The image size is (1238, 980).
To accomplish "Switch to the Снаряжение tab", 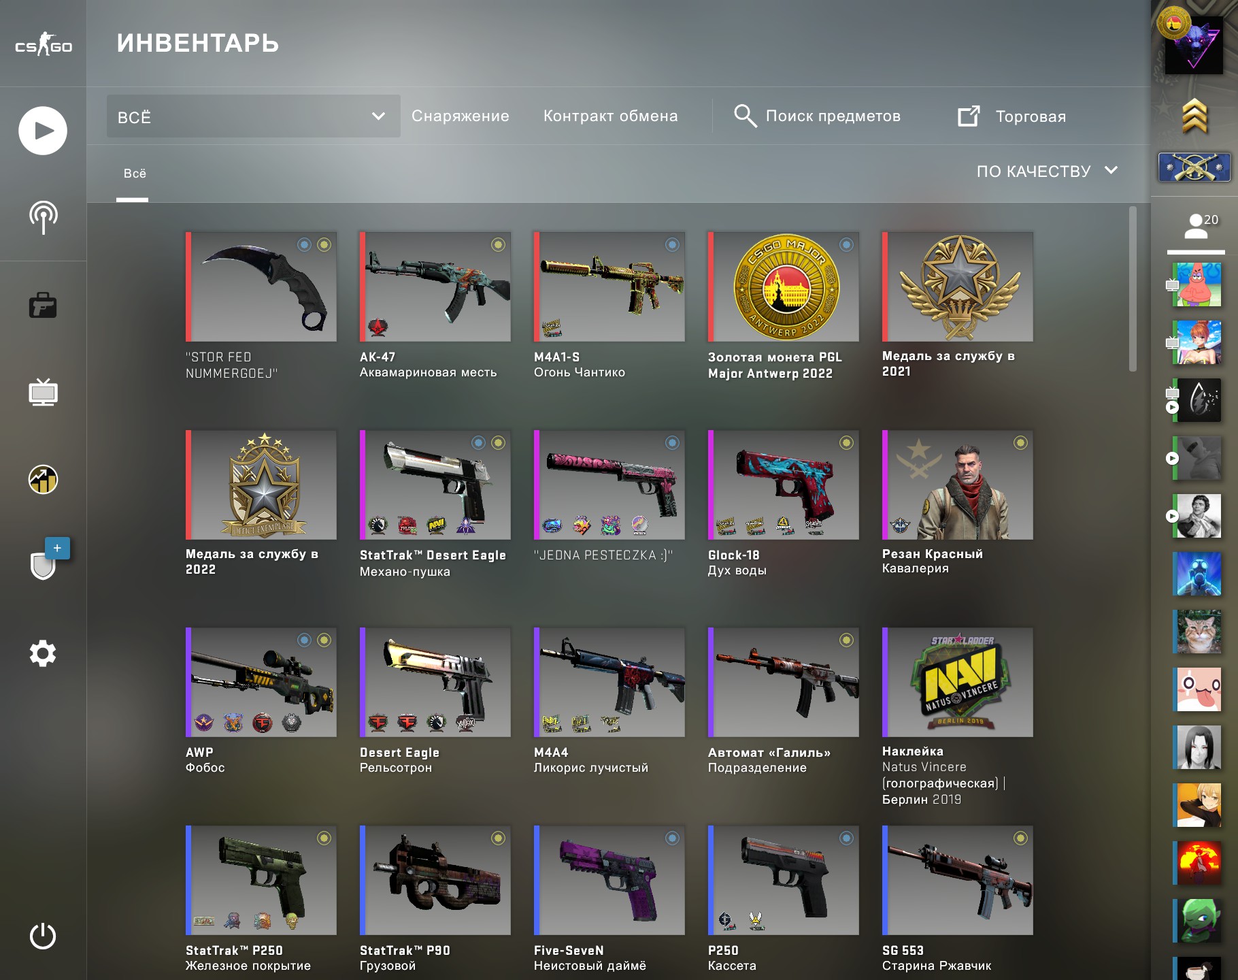I will tap(460, 116).
